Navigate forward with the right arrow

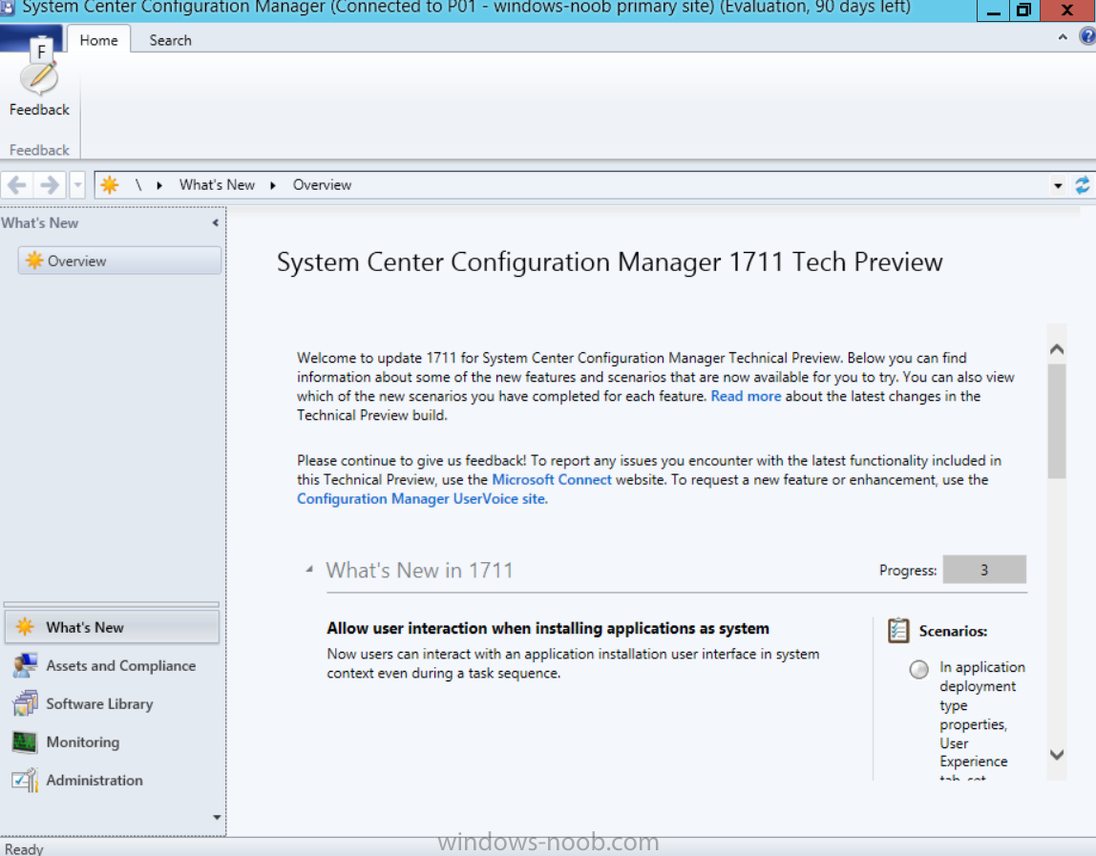coord(50,185)
